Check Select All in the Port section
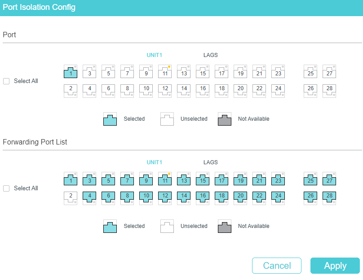The height and width of the screenshot is (280, 363). pyautogui.click(x=6, y=81)
